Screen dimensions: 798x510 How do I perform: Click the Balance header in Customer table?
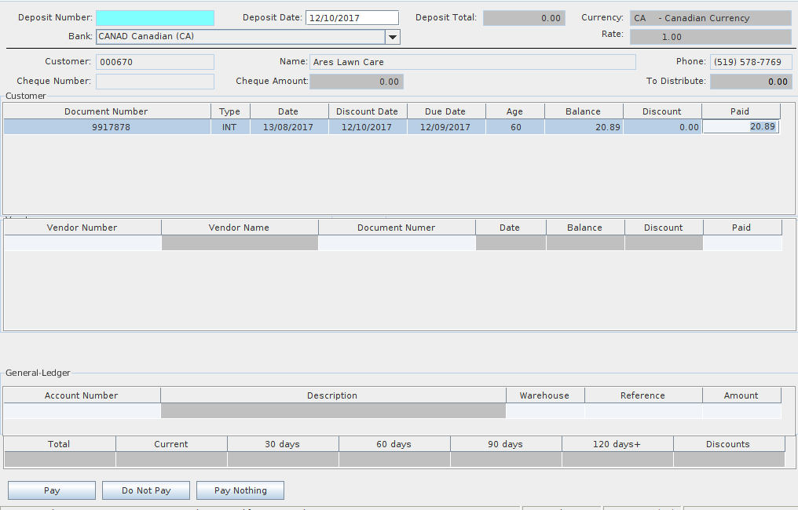[583, 111]
